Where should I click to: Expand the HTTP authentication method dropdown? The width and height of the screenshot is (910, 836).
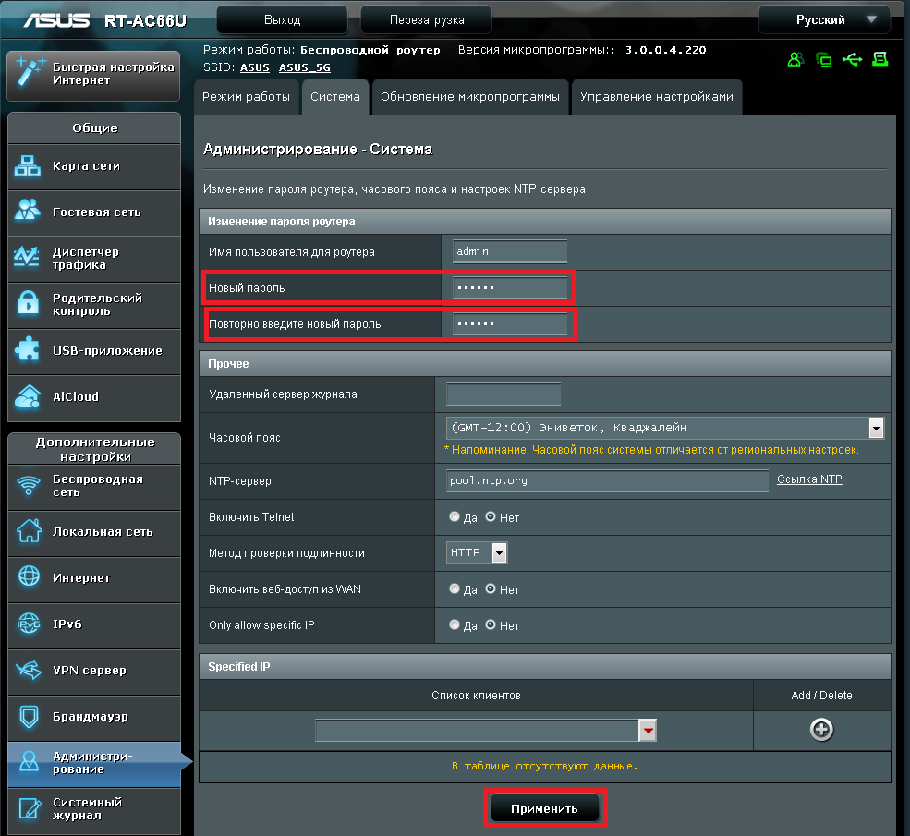[499, 553]
